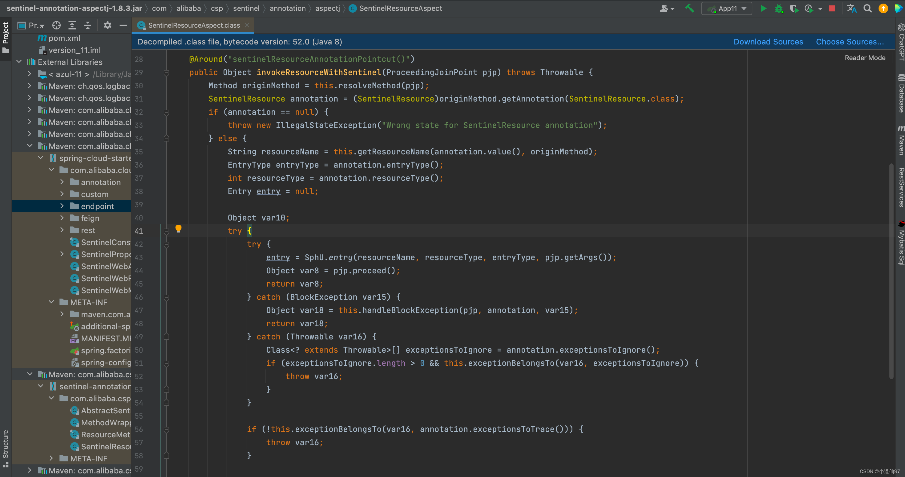
Task: Click the resourceName variable on line 35
Action: (x=290, y=152)
